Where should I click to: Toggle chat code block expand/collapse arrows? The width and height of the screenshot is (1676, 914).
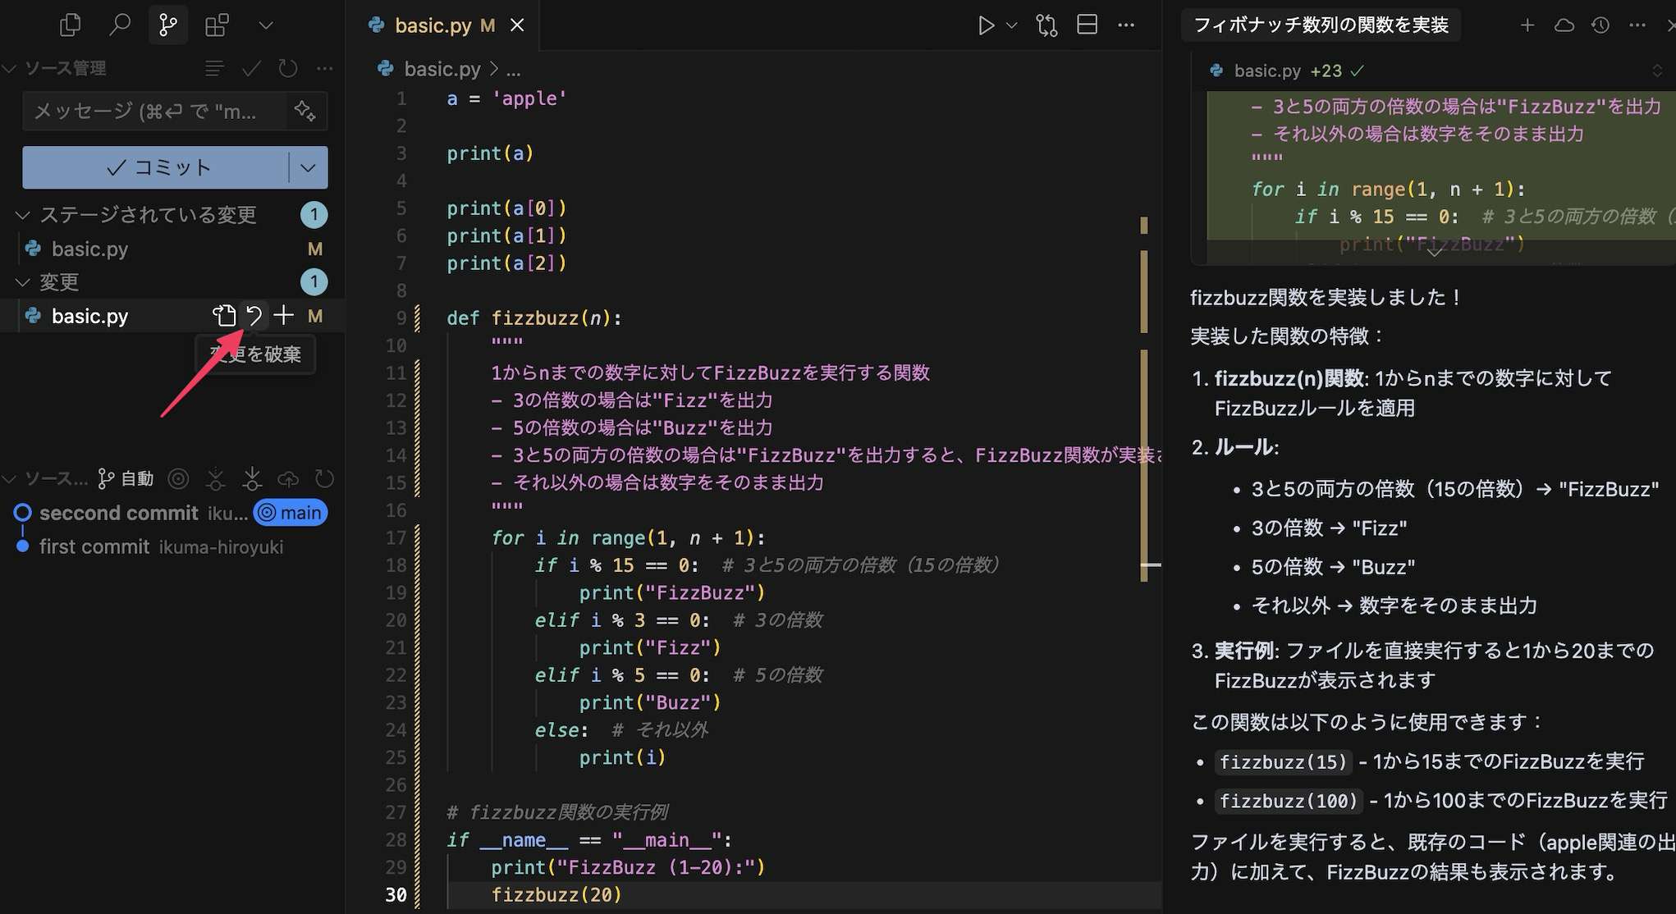1656,71
